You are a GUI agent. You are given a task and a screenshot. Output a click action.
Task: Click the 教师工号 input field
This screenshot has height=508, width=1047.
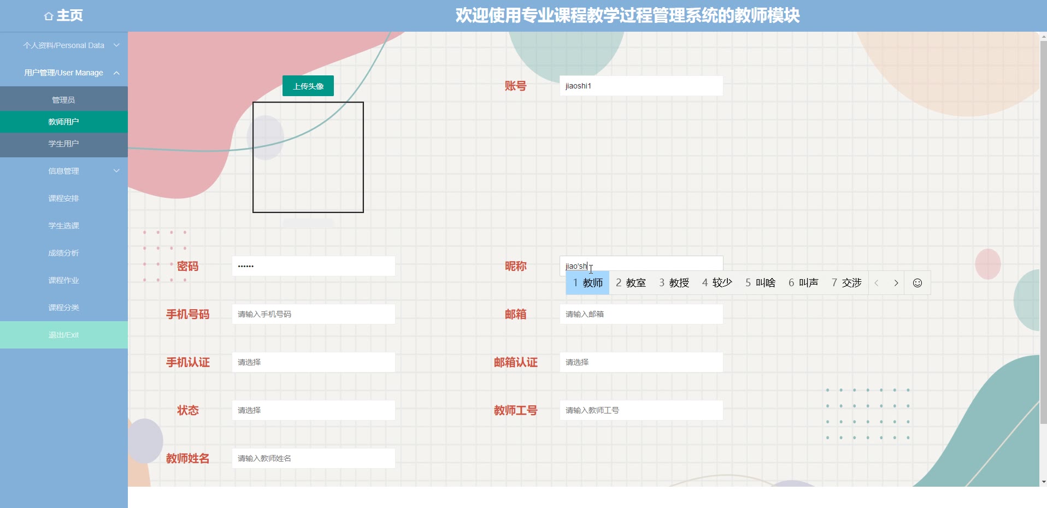[x=641, y=410]
